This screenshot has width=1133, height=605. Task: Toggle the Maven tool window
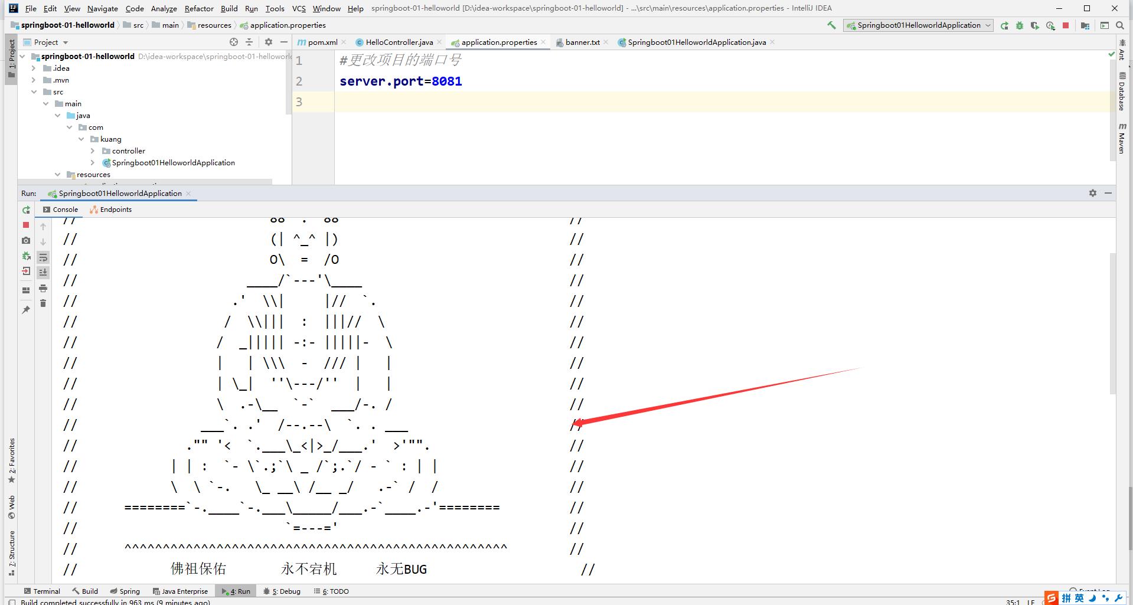click(1122, 138)
